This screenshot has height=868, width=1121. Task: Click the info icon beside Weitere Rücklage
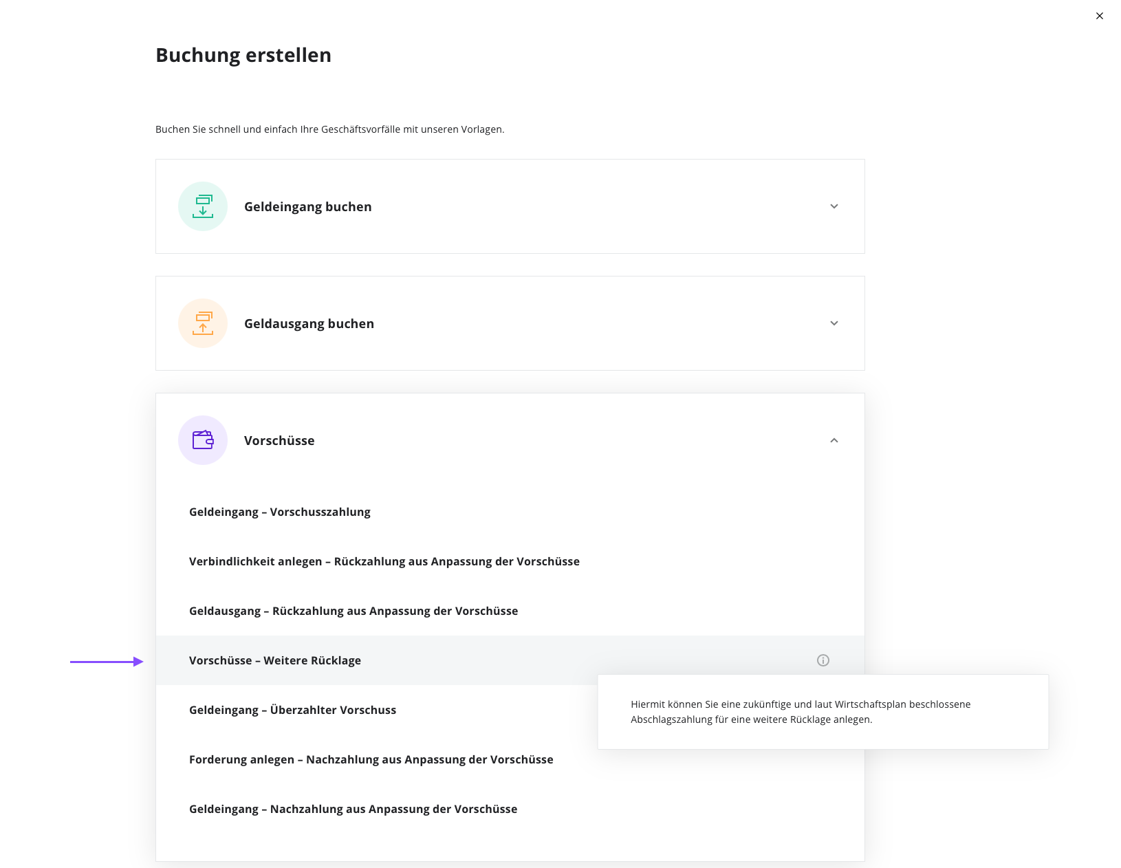coord(823,660)
